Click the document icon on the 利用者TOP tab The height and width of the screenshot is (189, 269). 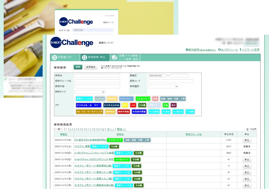(54, 57)
